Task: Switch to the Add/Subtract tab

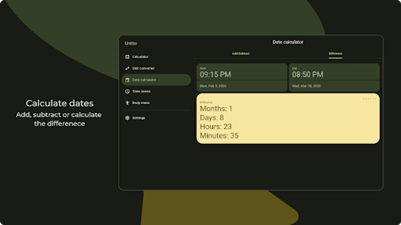Action: pyautogui.click(x=241, y=53)
